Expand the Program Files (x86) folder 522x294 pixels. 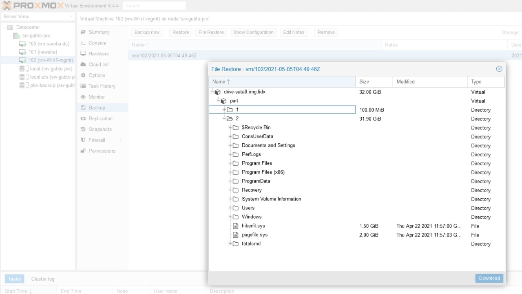(230, 172)
